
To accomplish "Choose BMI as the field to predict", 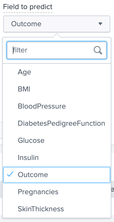I will tap(57, 89).
